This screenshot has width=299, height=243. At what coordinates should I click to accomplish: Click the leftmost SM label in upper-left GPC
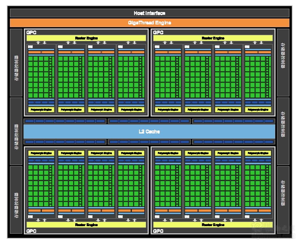click(30, 47)
